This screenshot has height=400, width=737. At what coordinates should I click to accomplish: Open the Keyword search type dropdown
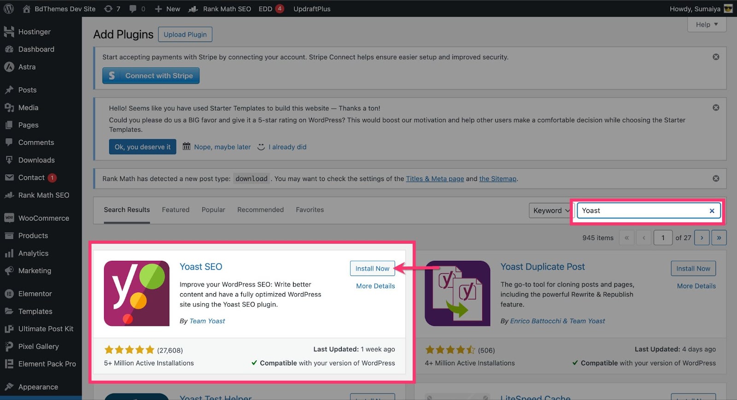click(551, 211)
